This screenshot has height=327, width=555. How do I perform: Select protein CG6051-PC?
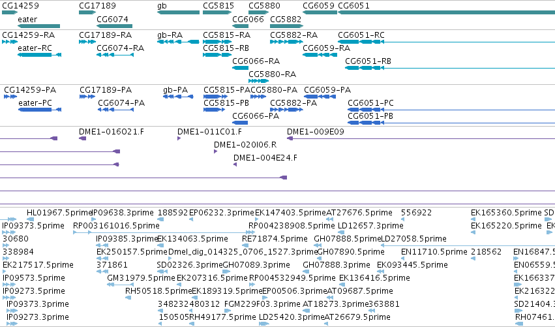(x=370, y=103)
